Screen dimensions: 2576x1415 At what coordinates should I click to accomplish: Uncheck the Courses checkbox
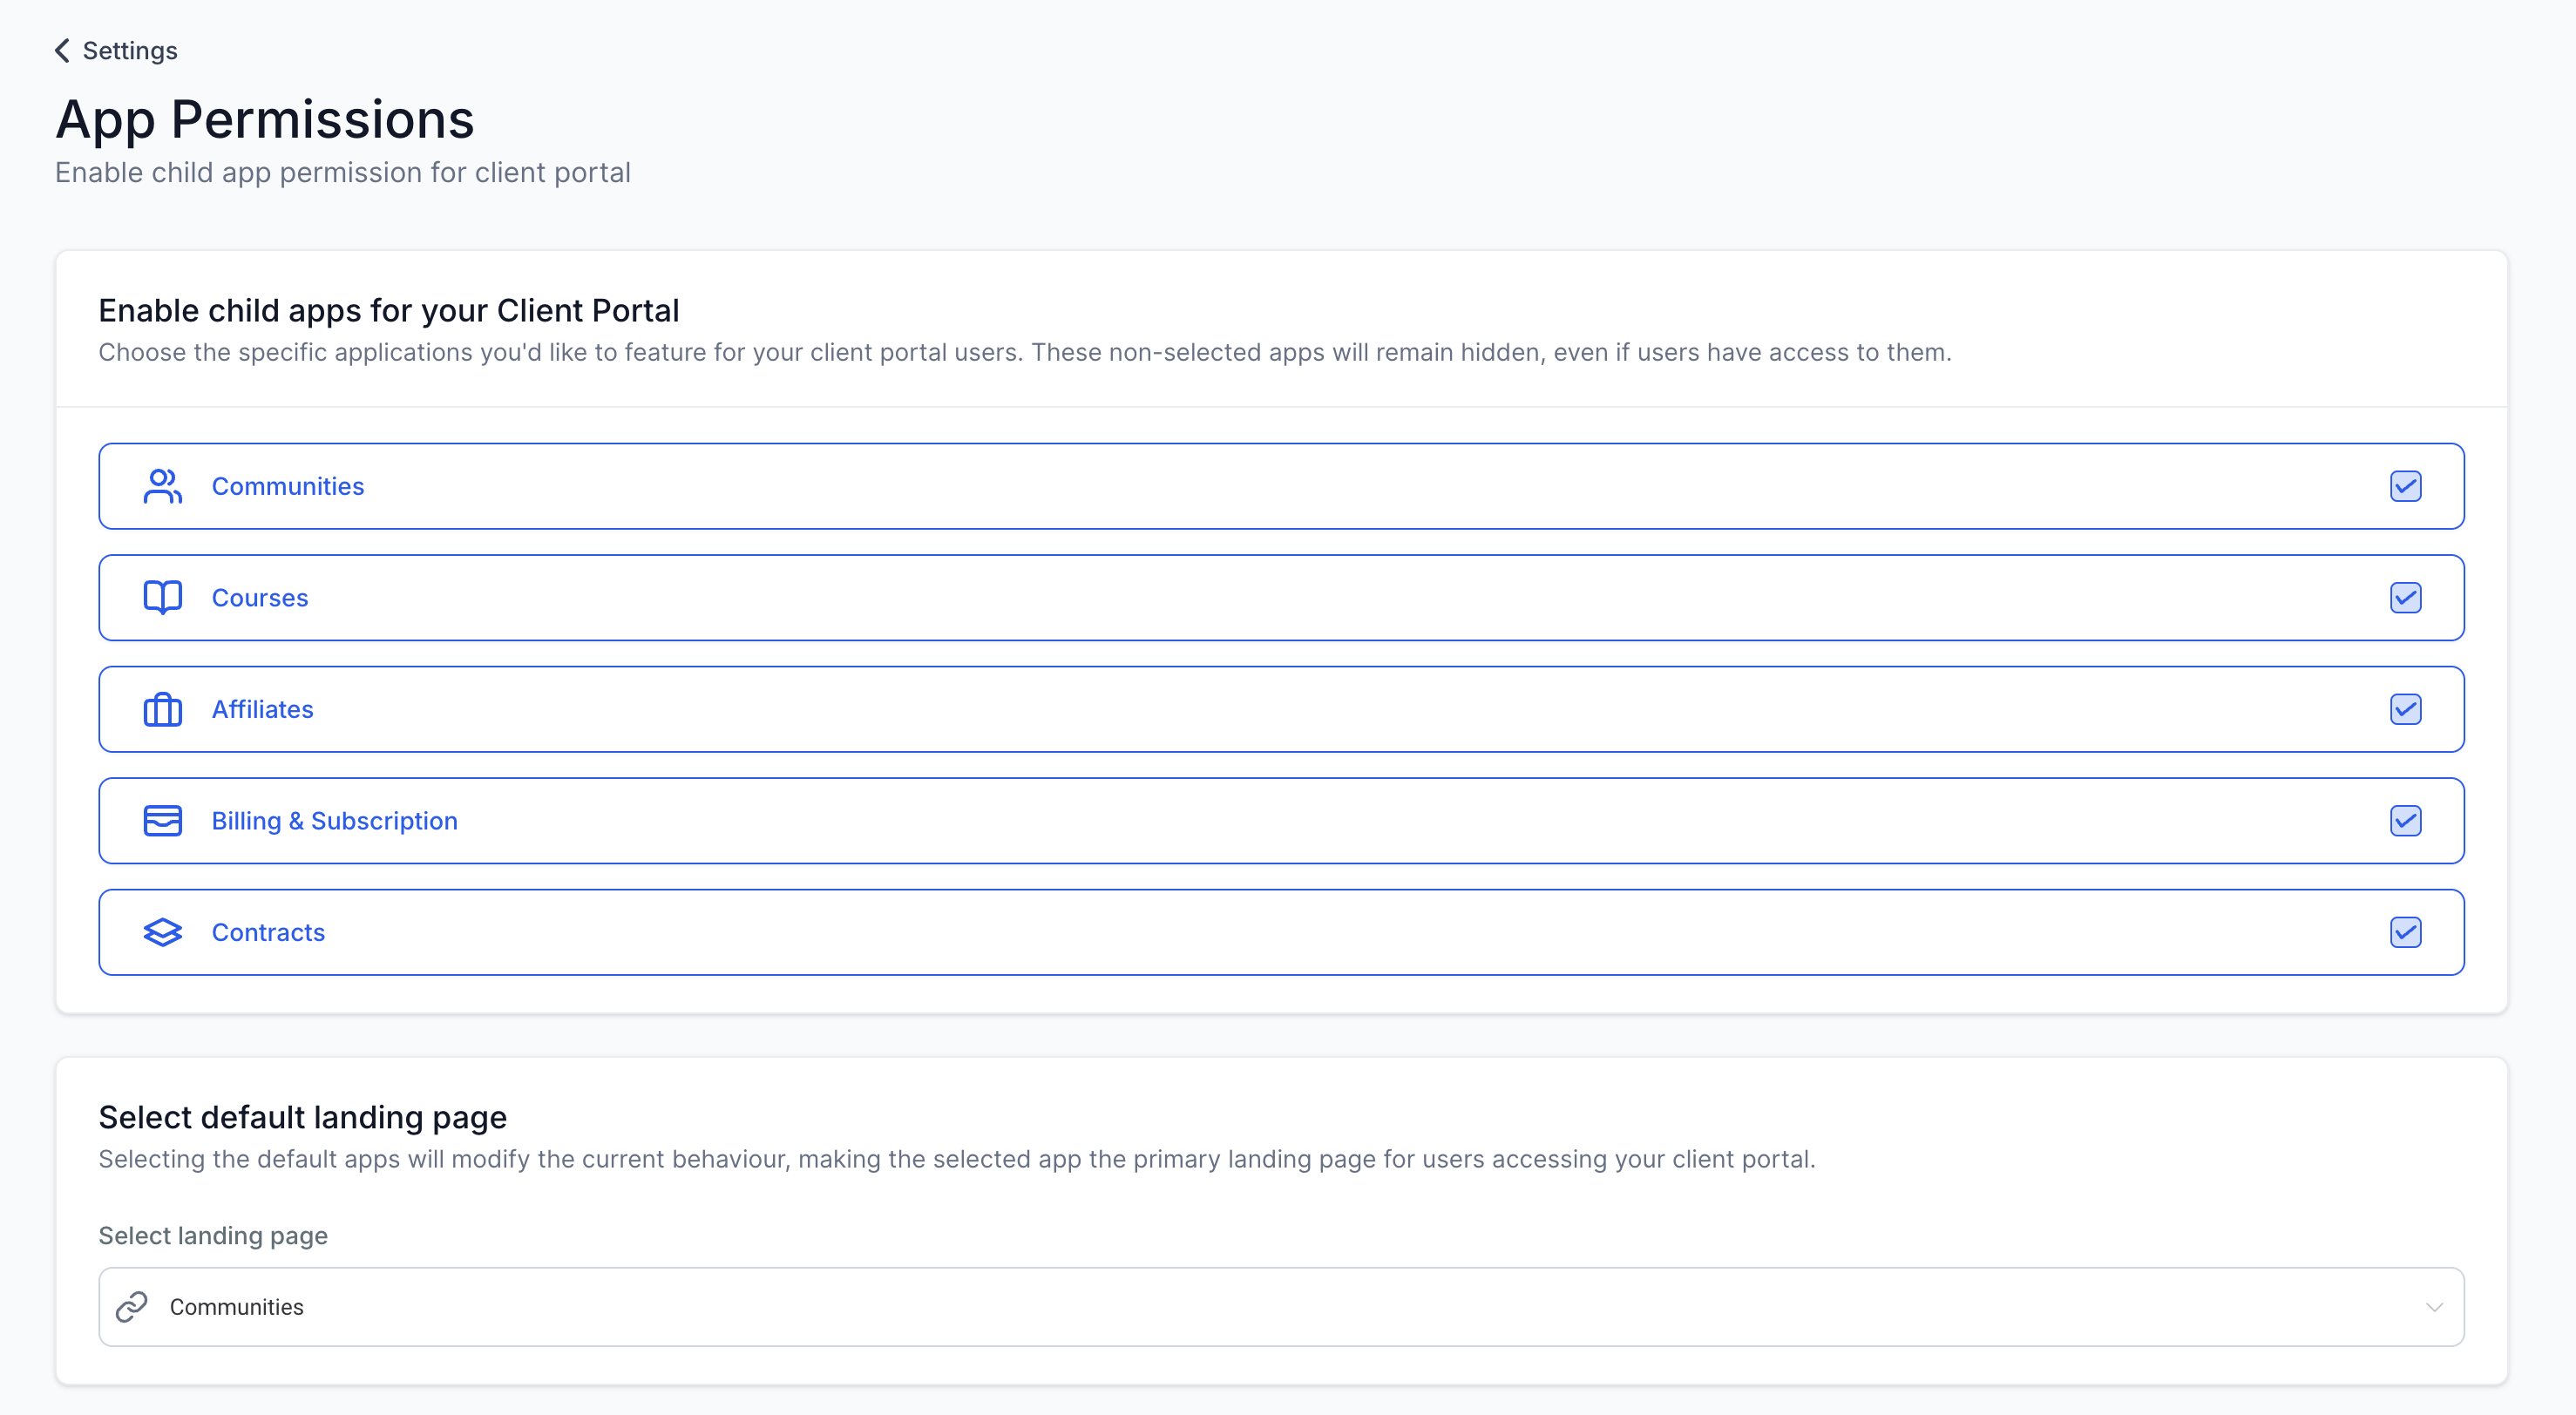coord(2405,598)
